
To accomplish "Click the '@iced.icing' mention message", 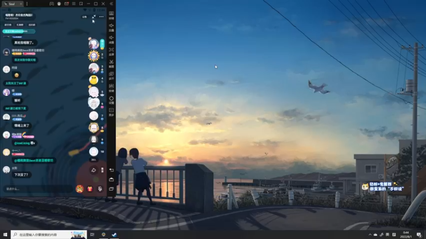I will tap(24, 143).
